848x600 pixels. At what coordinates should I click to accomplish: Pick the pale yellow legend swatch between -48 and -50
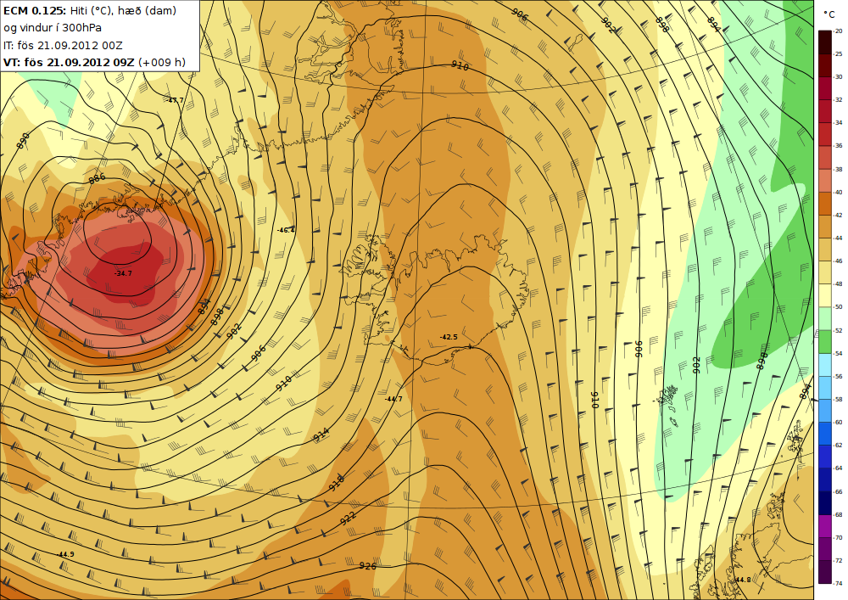(x=825, y=295)
